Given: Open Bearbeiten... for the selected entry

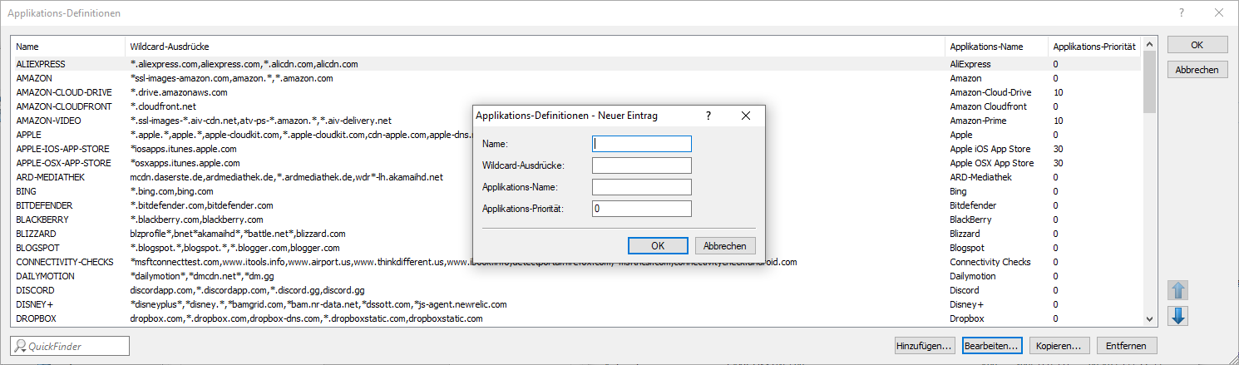Looking at the screenshot, I should coord(990,345).
